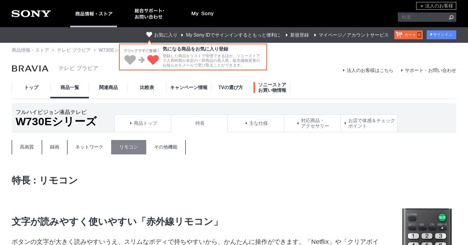Viewport: 468px width, 245px height.
Task: Select the その他機能 feature sub-tab
Action: [x=166, y=147]
